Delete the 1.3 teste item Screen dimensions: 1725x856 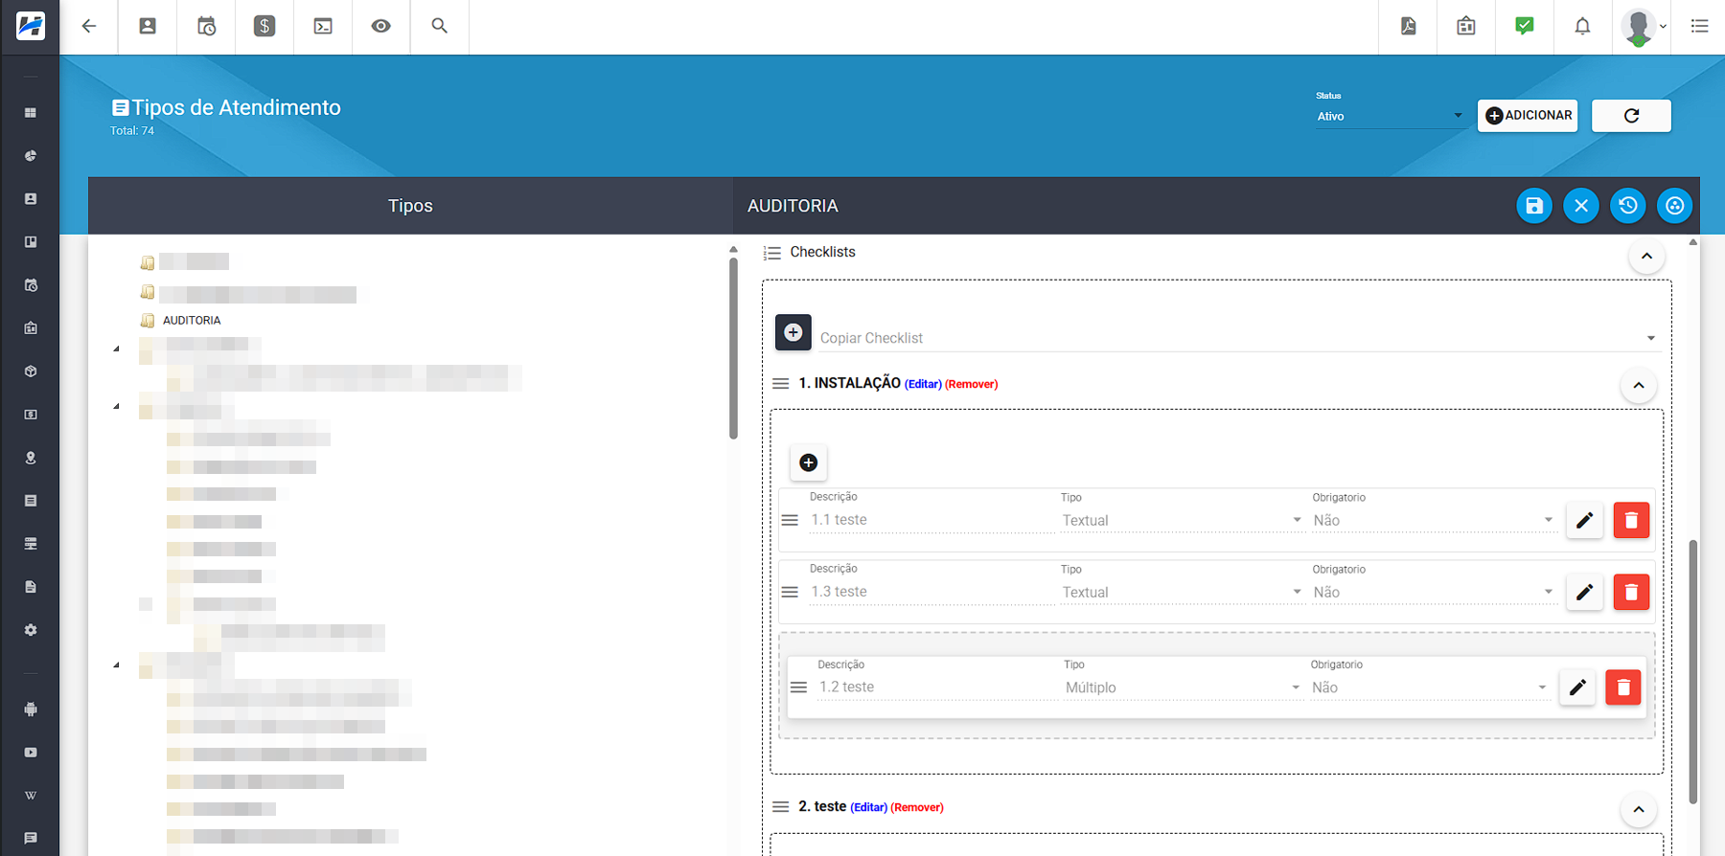[1631, 592]
